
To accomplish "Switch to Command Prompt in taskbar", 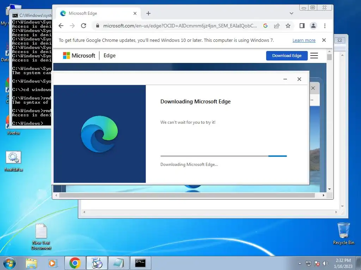I will (x=140, y=263).
